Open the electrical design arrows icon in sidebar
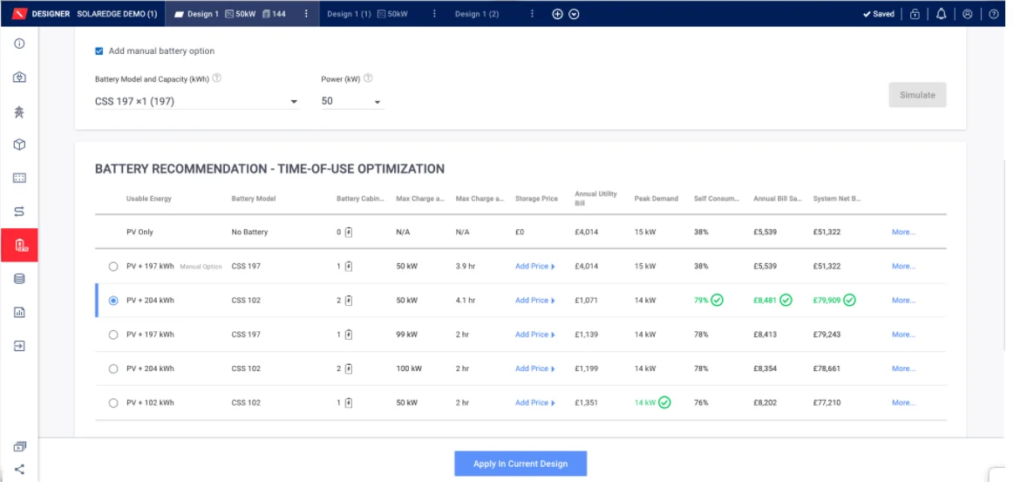The height and width of the screenshot is (494, 1014). [19, 212]
